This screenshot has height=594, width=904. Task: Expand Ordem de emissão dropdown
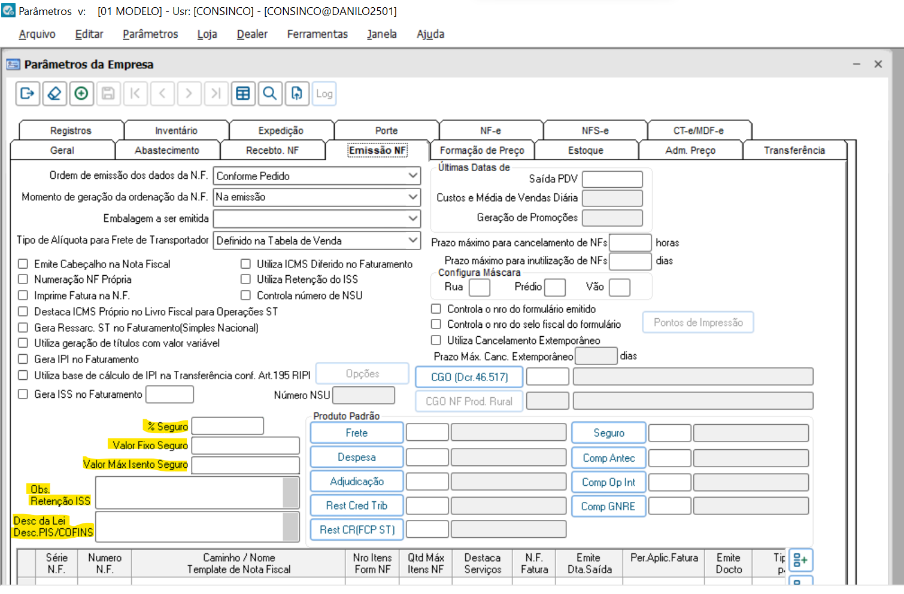pos(412,176)
